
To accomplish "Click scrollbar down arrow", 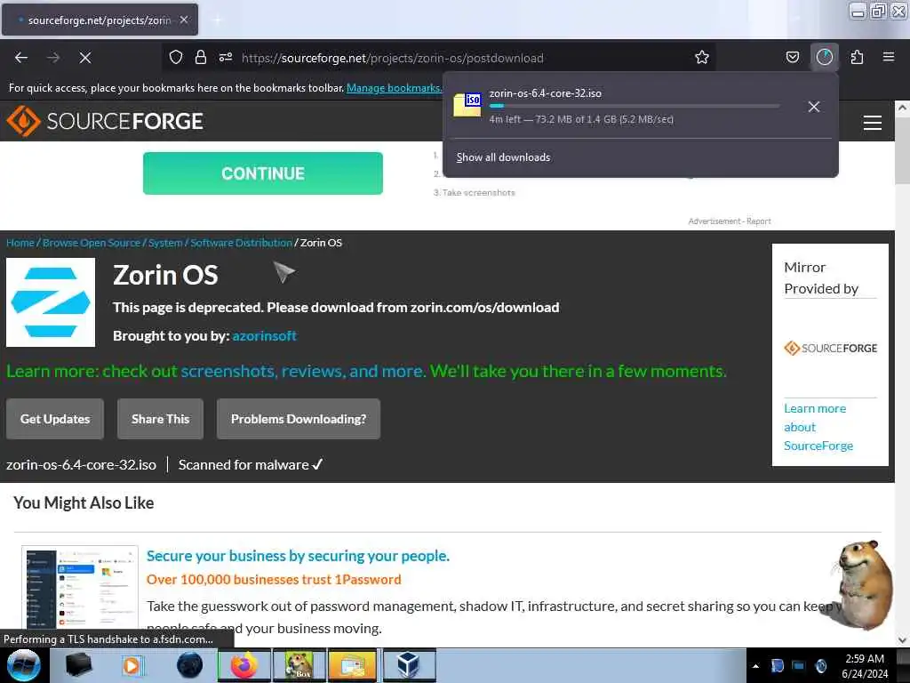I will (902, 640).
